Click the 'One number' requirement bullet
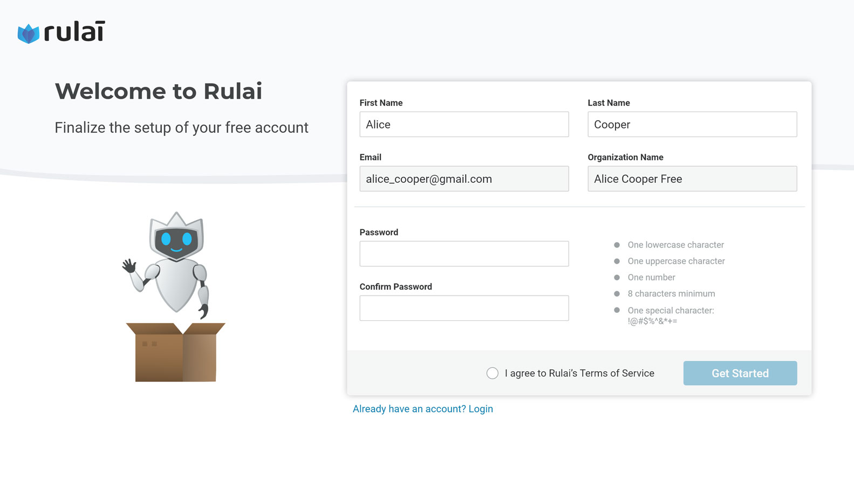The height and width of the screenshot is (479, 854). (x=617, y=277)
